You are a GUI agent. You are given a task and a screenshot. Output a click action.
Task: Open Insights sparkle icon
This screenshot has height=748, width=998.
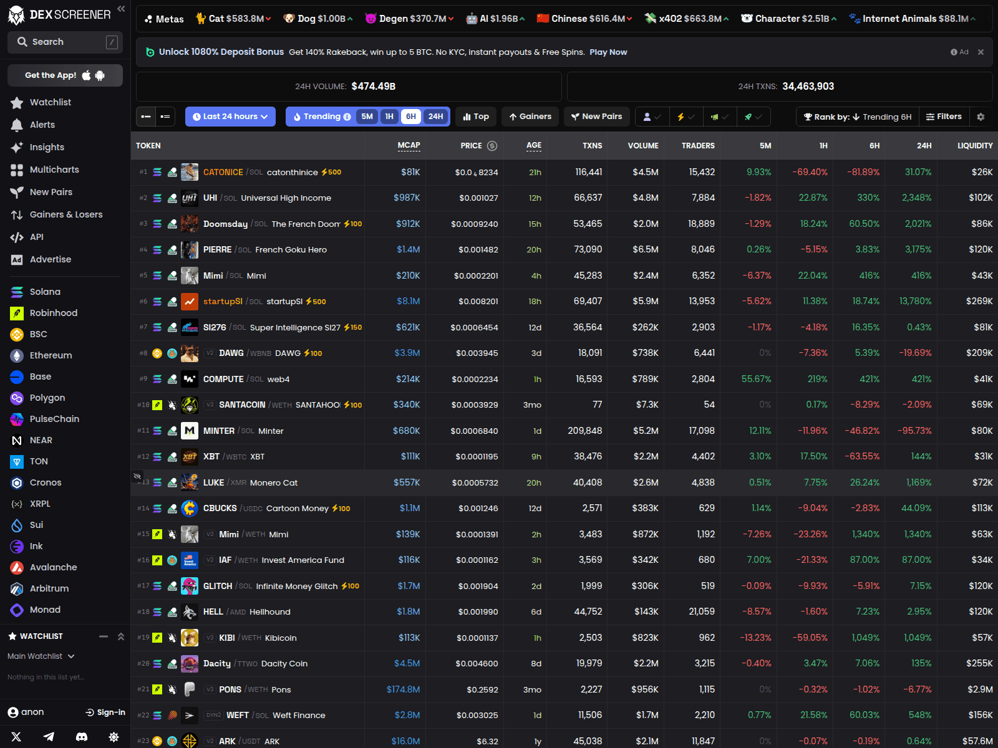[x=17, y=148]
